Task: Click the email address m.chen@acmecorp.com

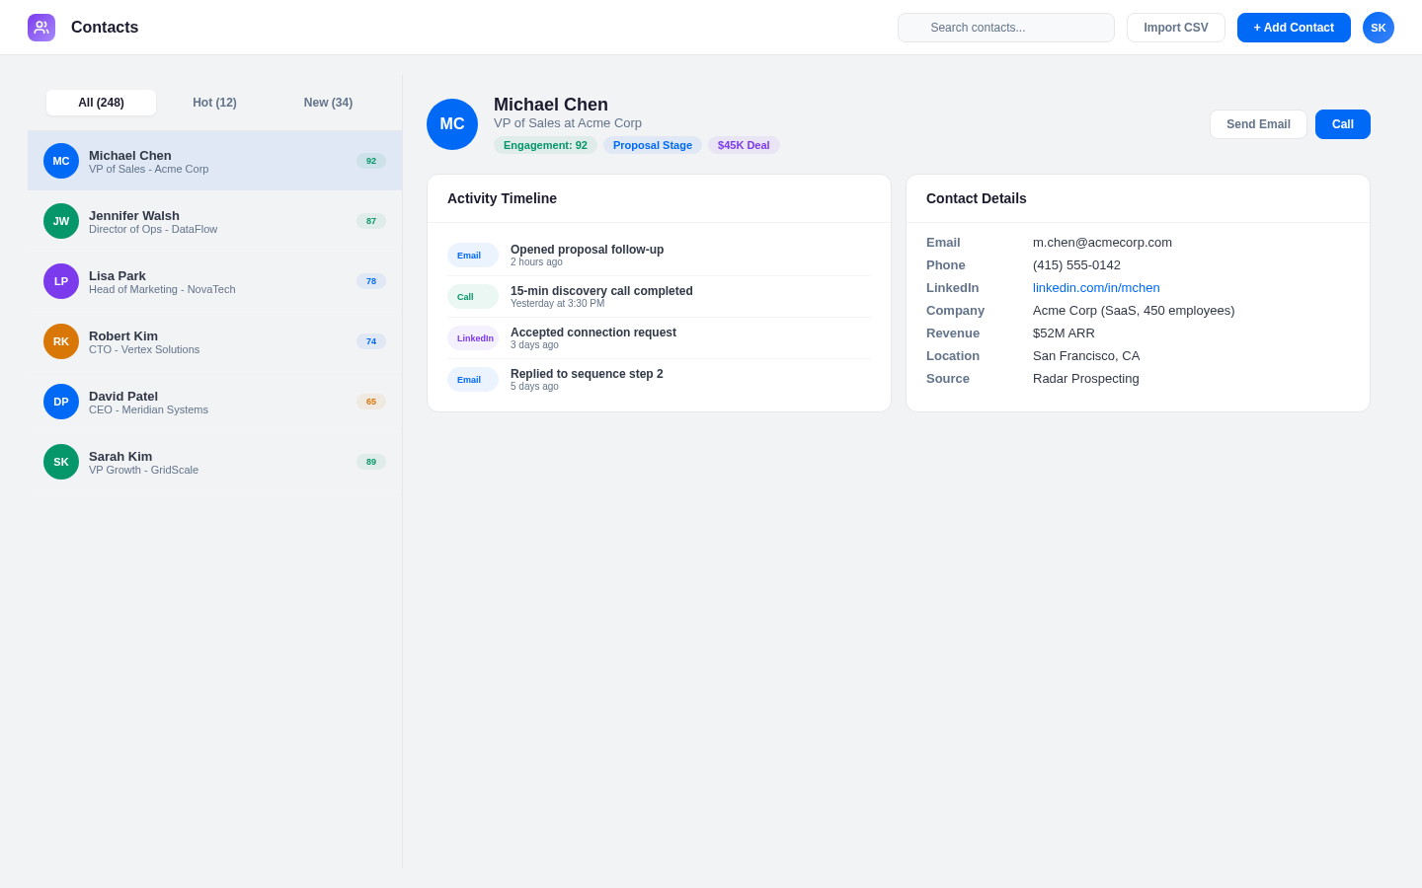Action: click(1102, 243)
